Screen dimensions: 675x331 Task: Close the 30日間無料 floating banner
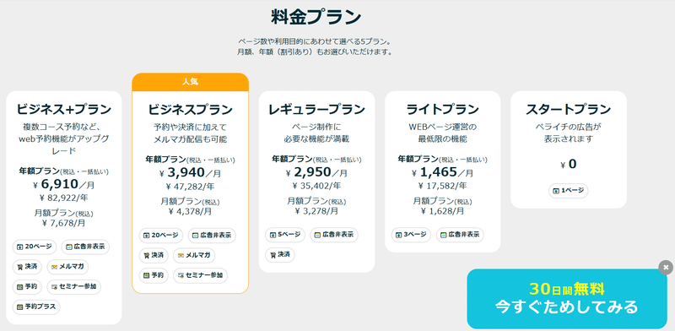[666, 267]
